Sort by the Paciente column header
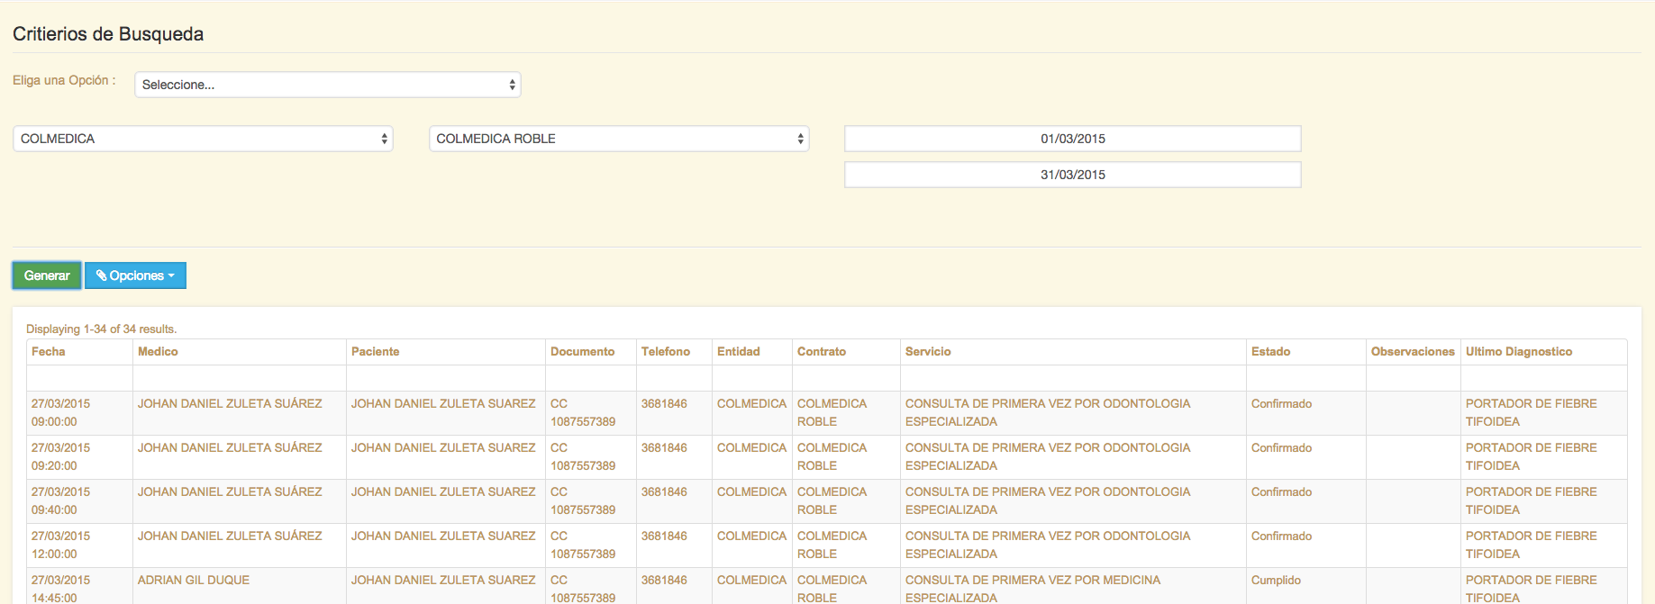Screen dimensions: 1655x604 [x=375, y=352]
